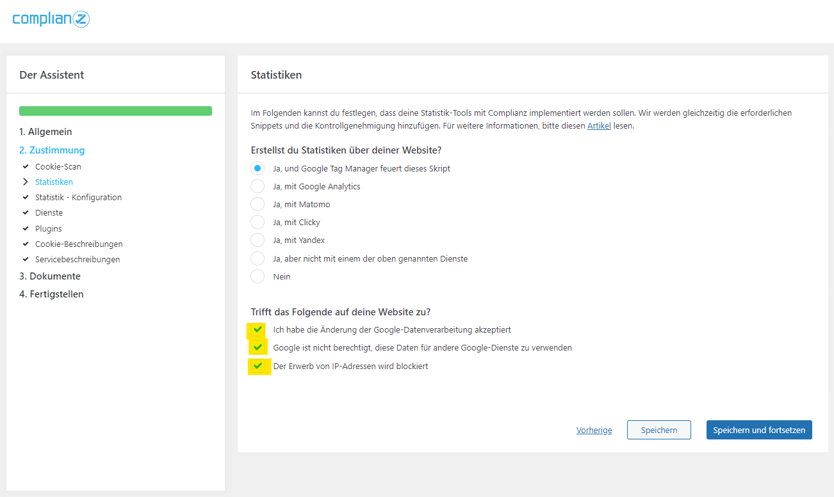
Task: Open the Dienste step
Action: [49, 212]
